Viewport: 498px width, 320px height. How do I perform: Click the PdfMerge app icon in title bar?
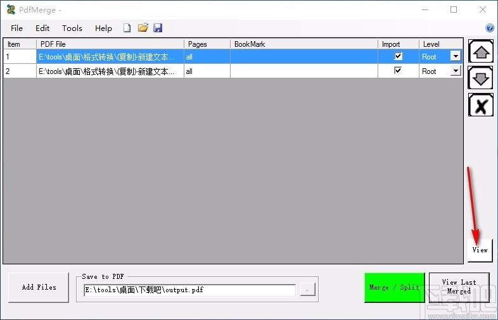[11, 10]
